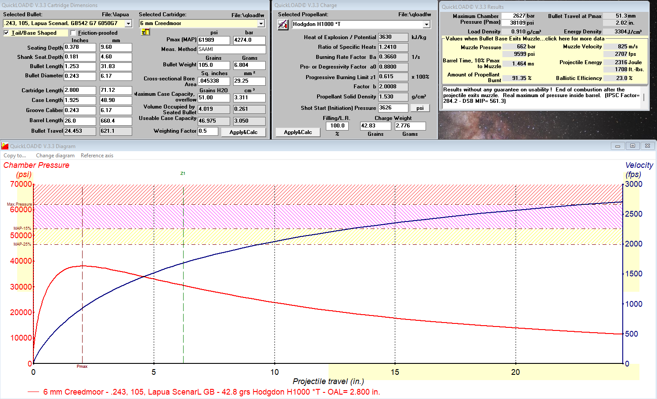This screenshot has height=399, width=657.
Task: Click the Bullet Weight grains field
Action: tap(214, 65)
